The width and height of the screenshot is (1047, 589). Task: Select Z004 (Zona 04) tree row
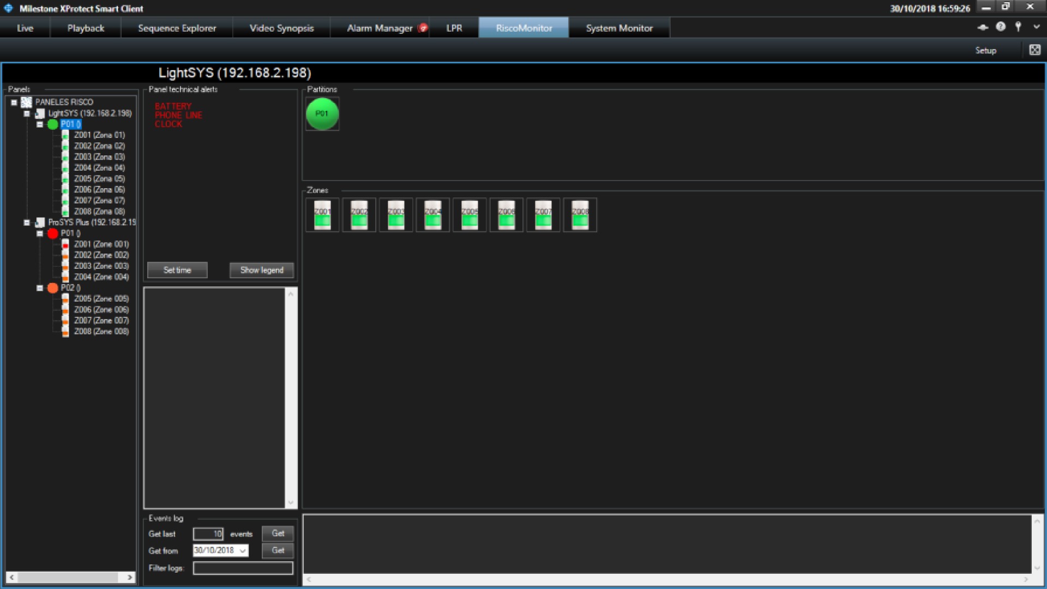pos(99,168)
